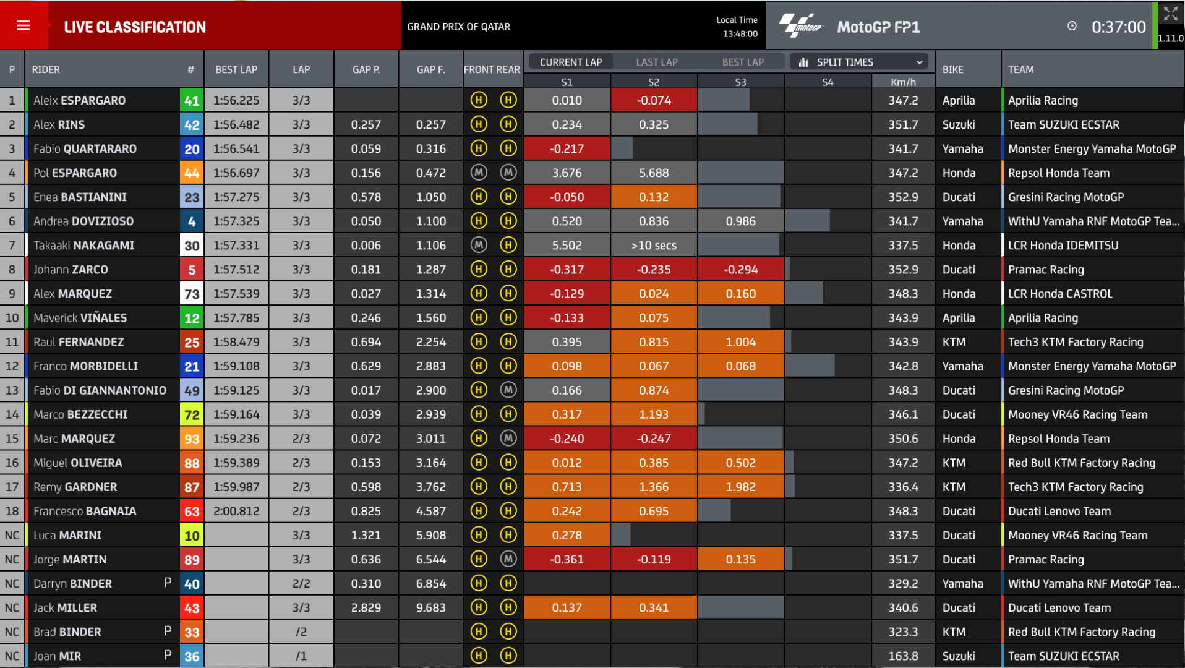Click Fabio Quartararo's S2 progress bar
1185x668 pixels.
click(x=622, y=148)
